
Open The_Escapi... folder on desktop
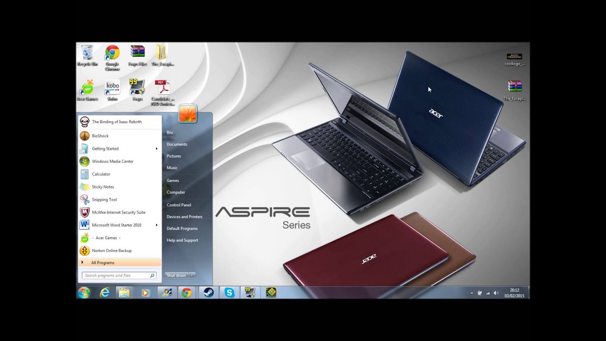click(x=162, y=56)
